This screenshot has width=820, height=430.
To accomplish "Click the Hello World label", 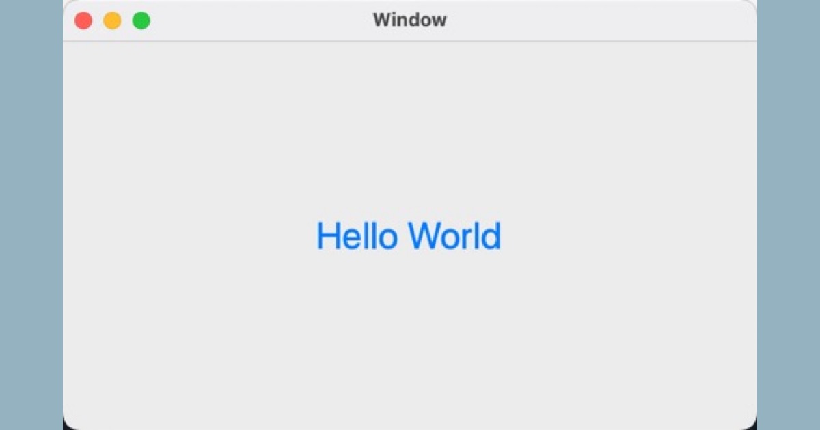I will point(409,235).
